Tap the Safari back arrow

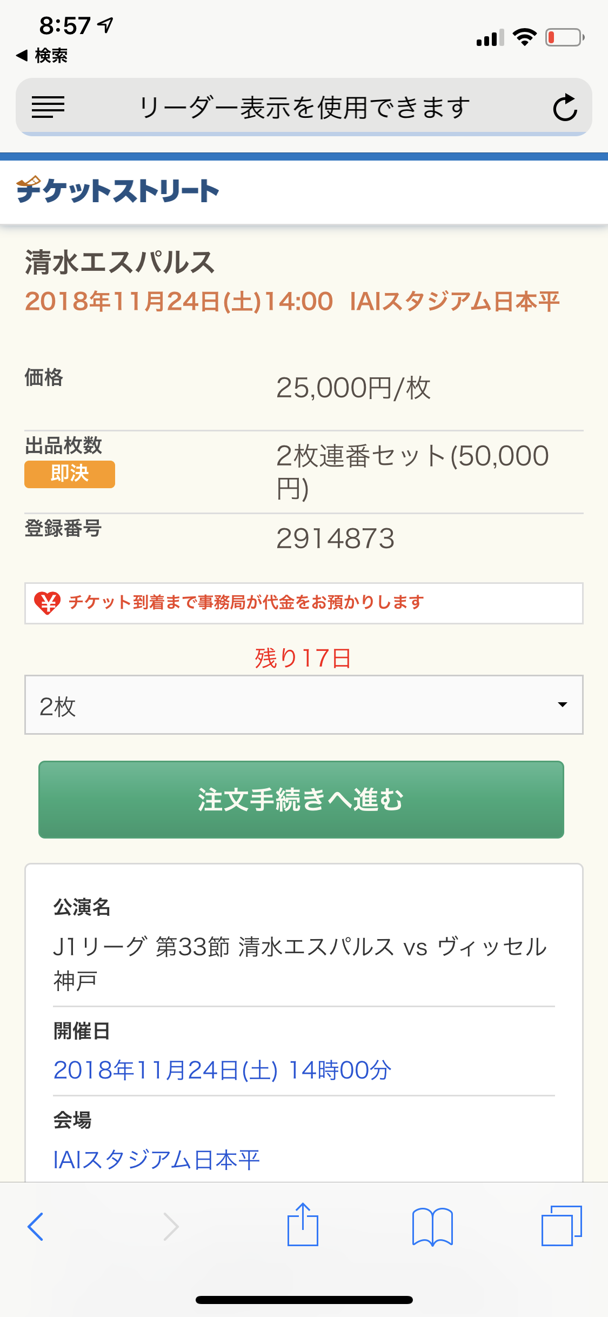[36, 1226]
